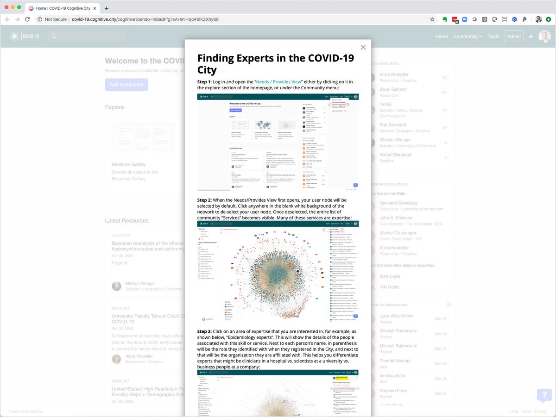This screenshot has height=417, width=556.
Task: Open the Evernote elephant extension
Action: point(445,19)
